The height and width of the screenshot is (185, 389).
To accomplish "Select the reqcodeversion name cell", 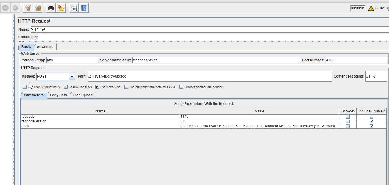I will coord(100,122).
